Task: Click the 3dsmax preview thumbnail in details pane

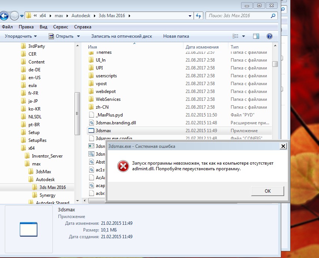Action: [29, 229]
